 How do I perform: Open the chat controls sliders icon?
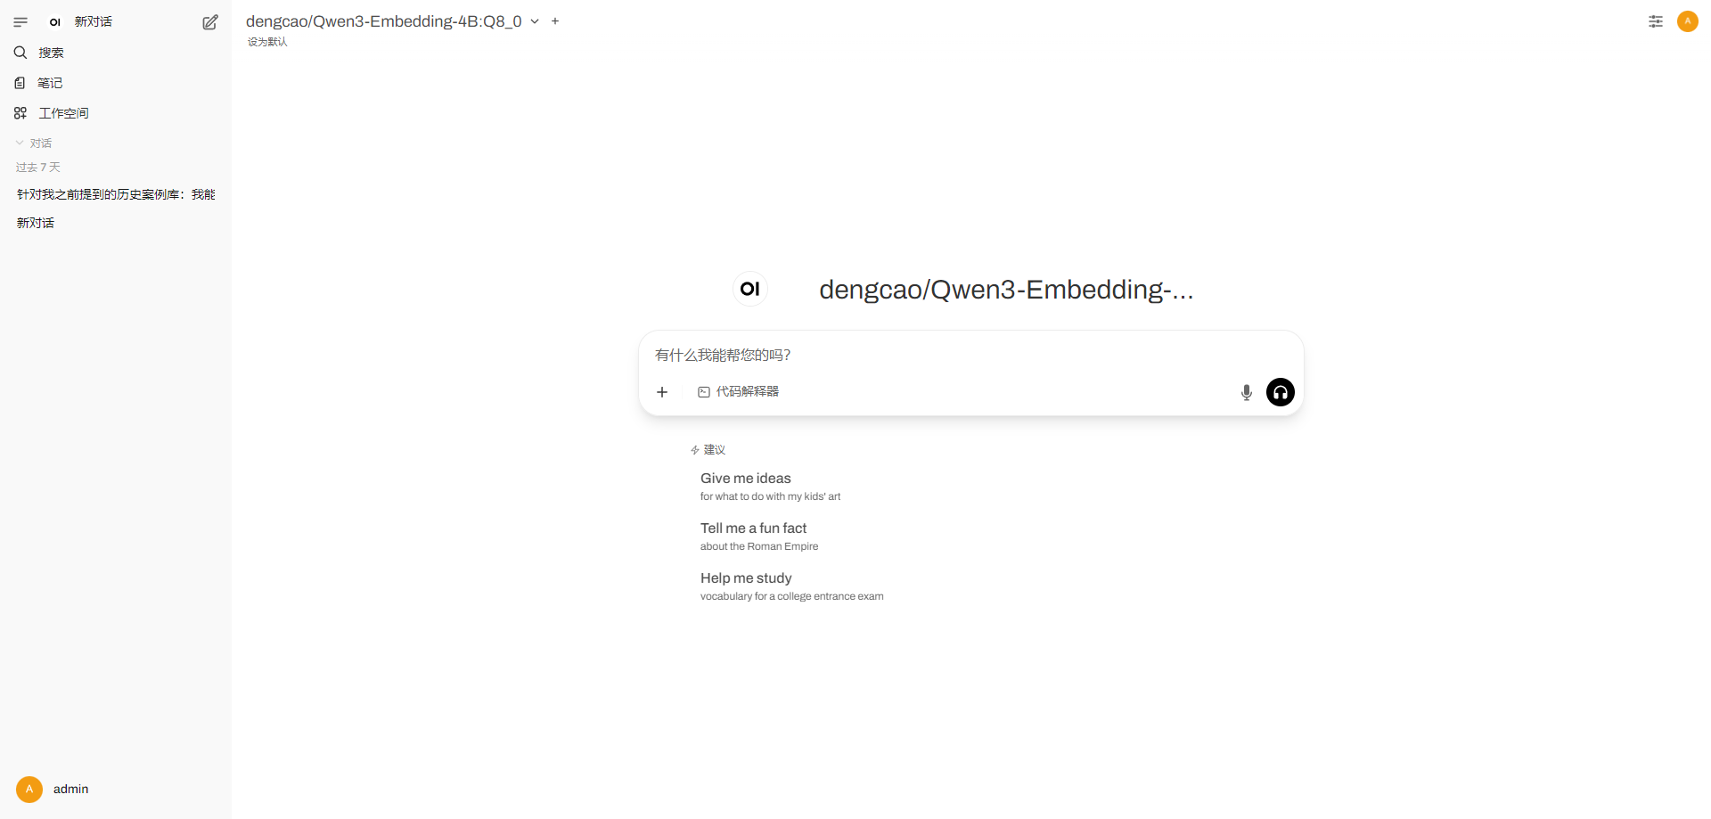[1656, 21]
